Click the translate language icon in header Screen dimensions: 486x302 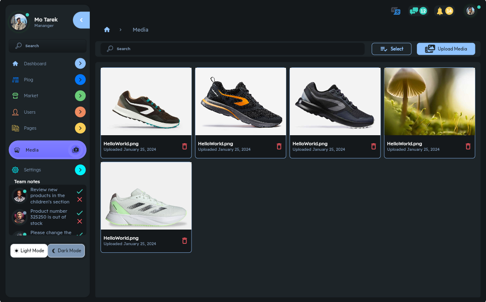pos(395,11)
